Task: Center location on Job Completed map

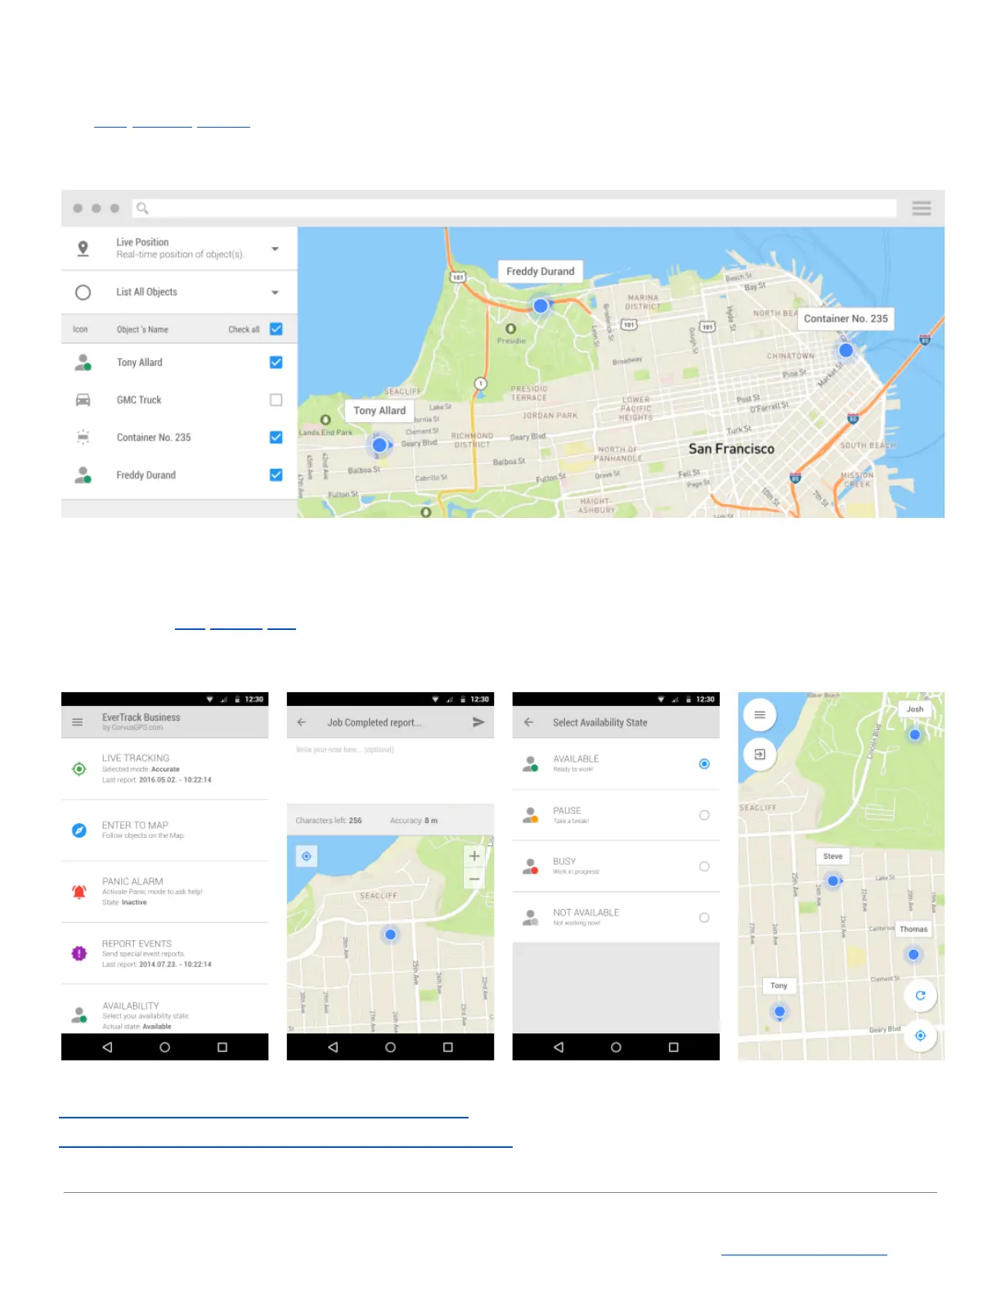Action: click(307, 856)
